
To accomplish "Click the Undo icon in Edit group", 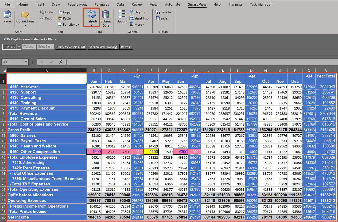I will [x=42, y=12].
